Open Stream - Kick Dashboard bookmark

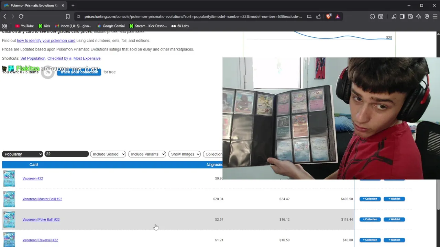coord(148,26)
